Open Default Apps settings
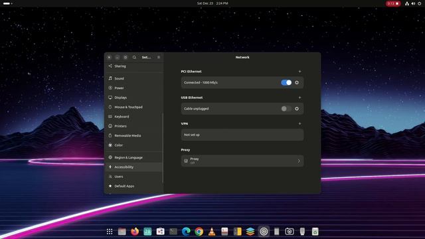The image size is (425, 239). [x=134, y=186]
